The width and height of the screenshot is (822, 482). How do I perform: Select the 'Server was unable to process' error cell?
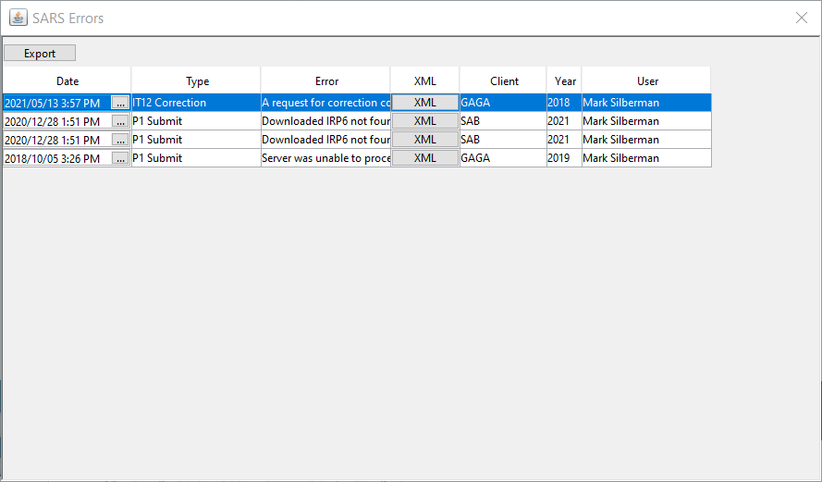[325, 158]
